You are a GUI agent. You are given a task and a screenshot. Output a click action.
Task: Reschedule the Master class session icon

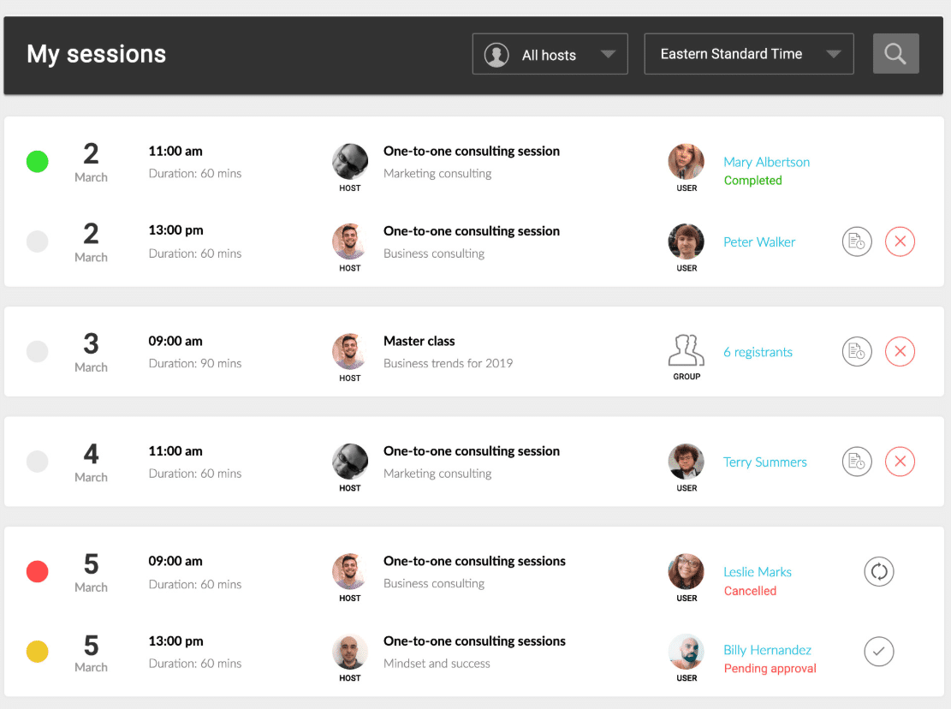[857, 352]
